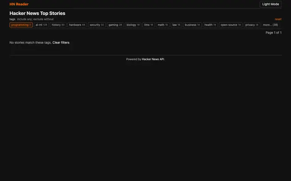
Task: Switch to Light Mode
Action: click(271, 4)
